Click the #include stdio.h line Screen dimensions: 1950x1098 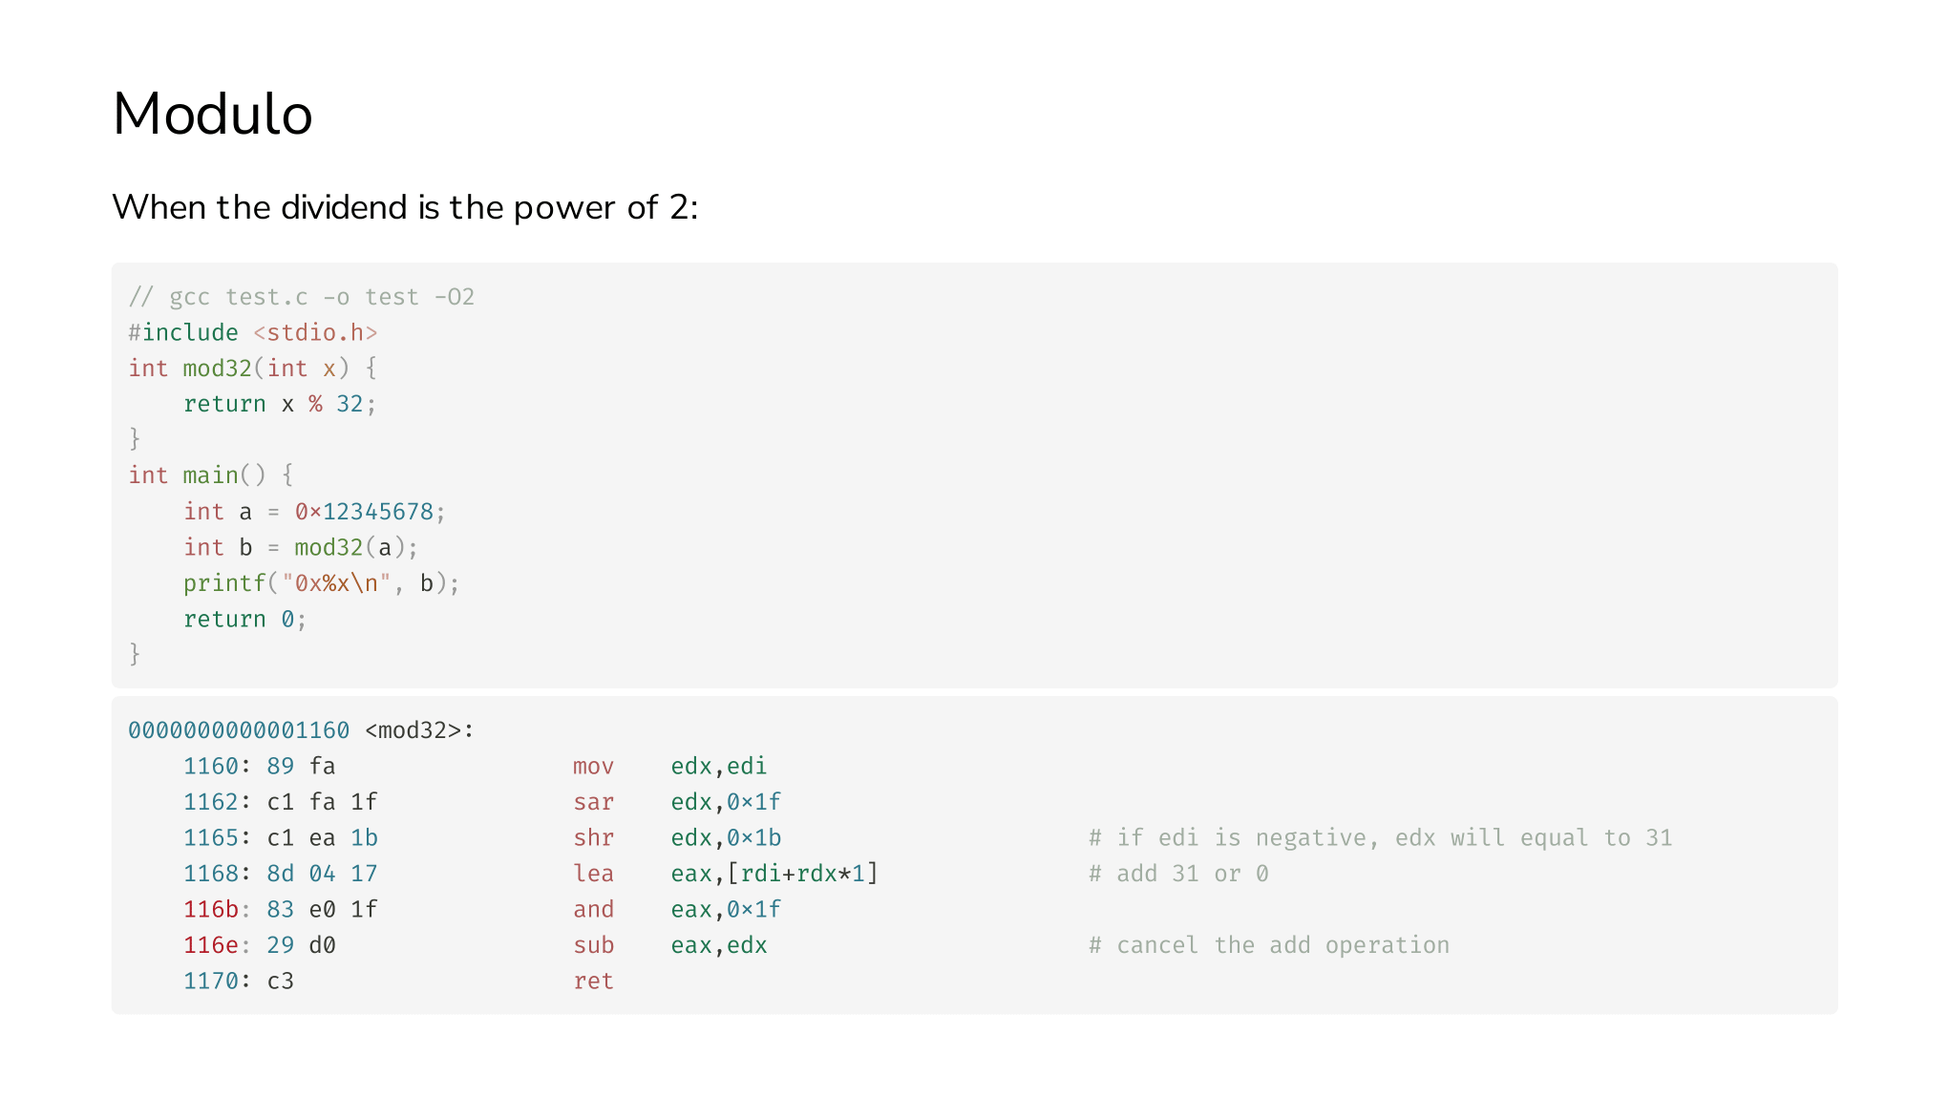coord(253,332)
